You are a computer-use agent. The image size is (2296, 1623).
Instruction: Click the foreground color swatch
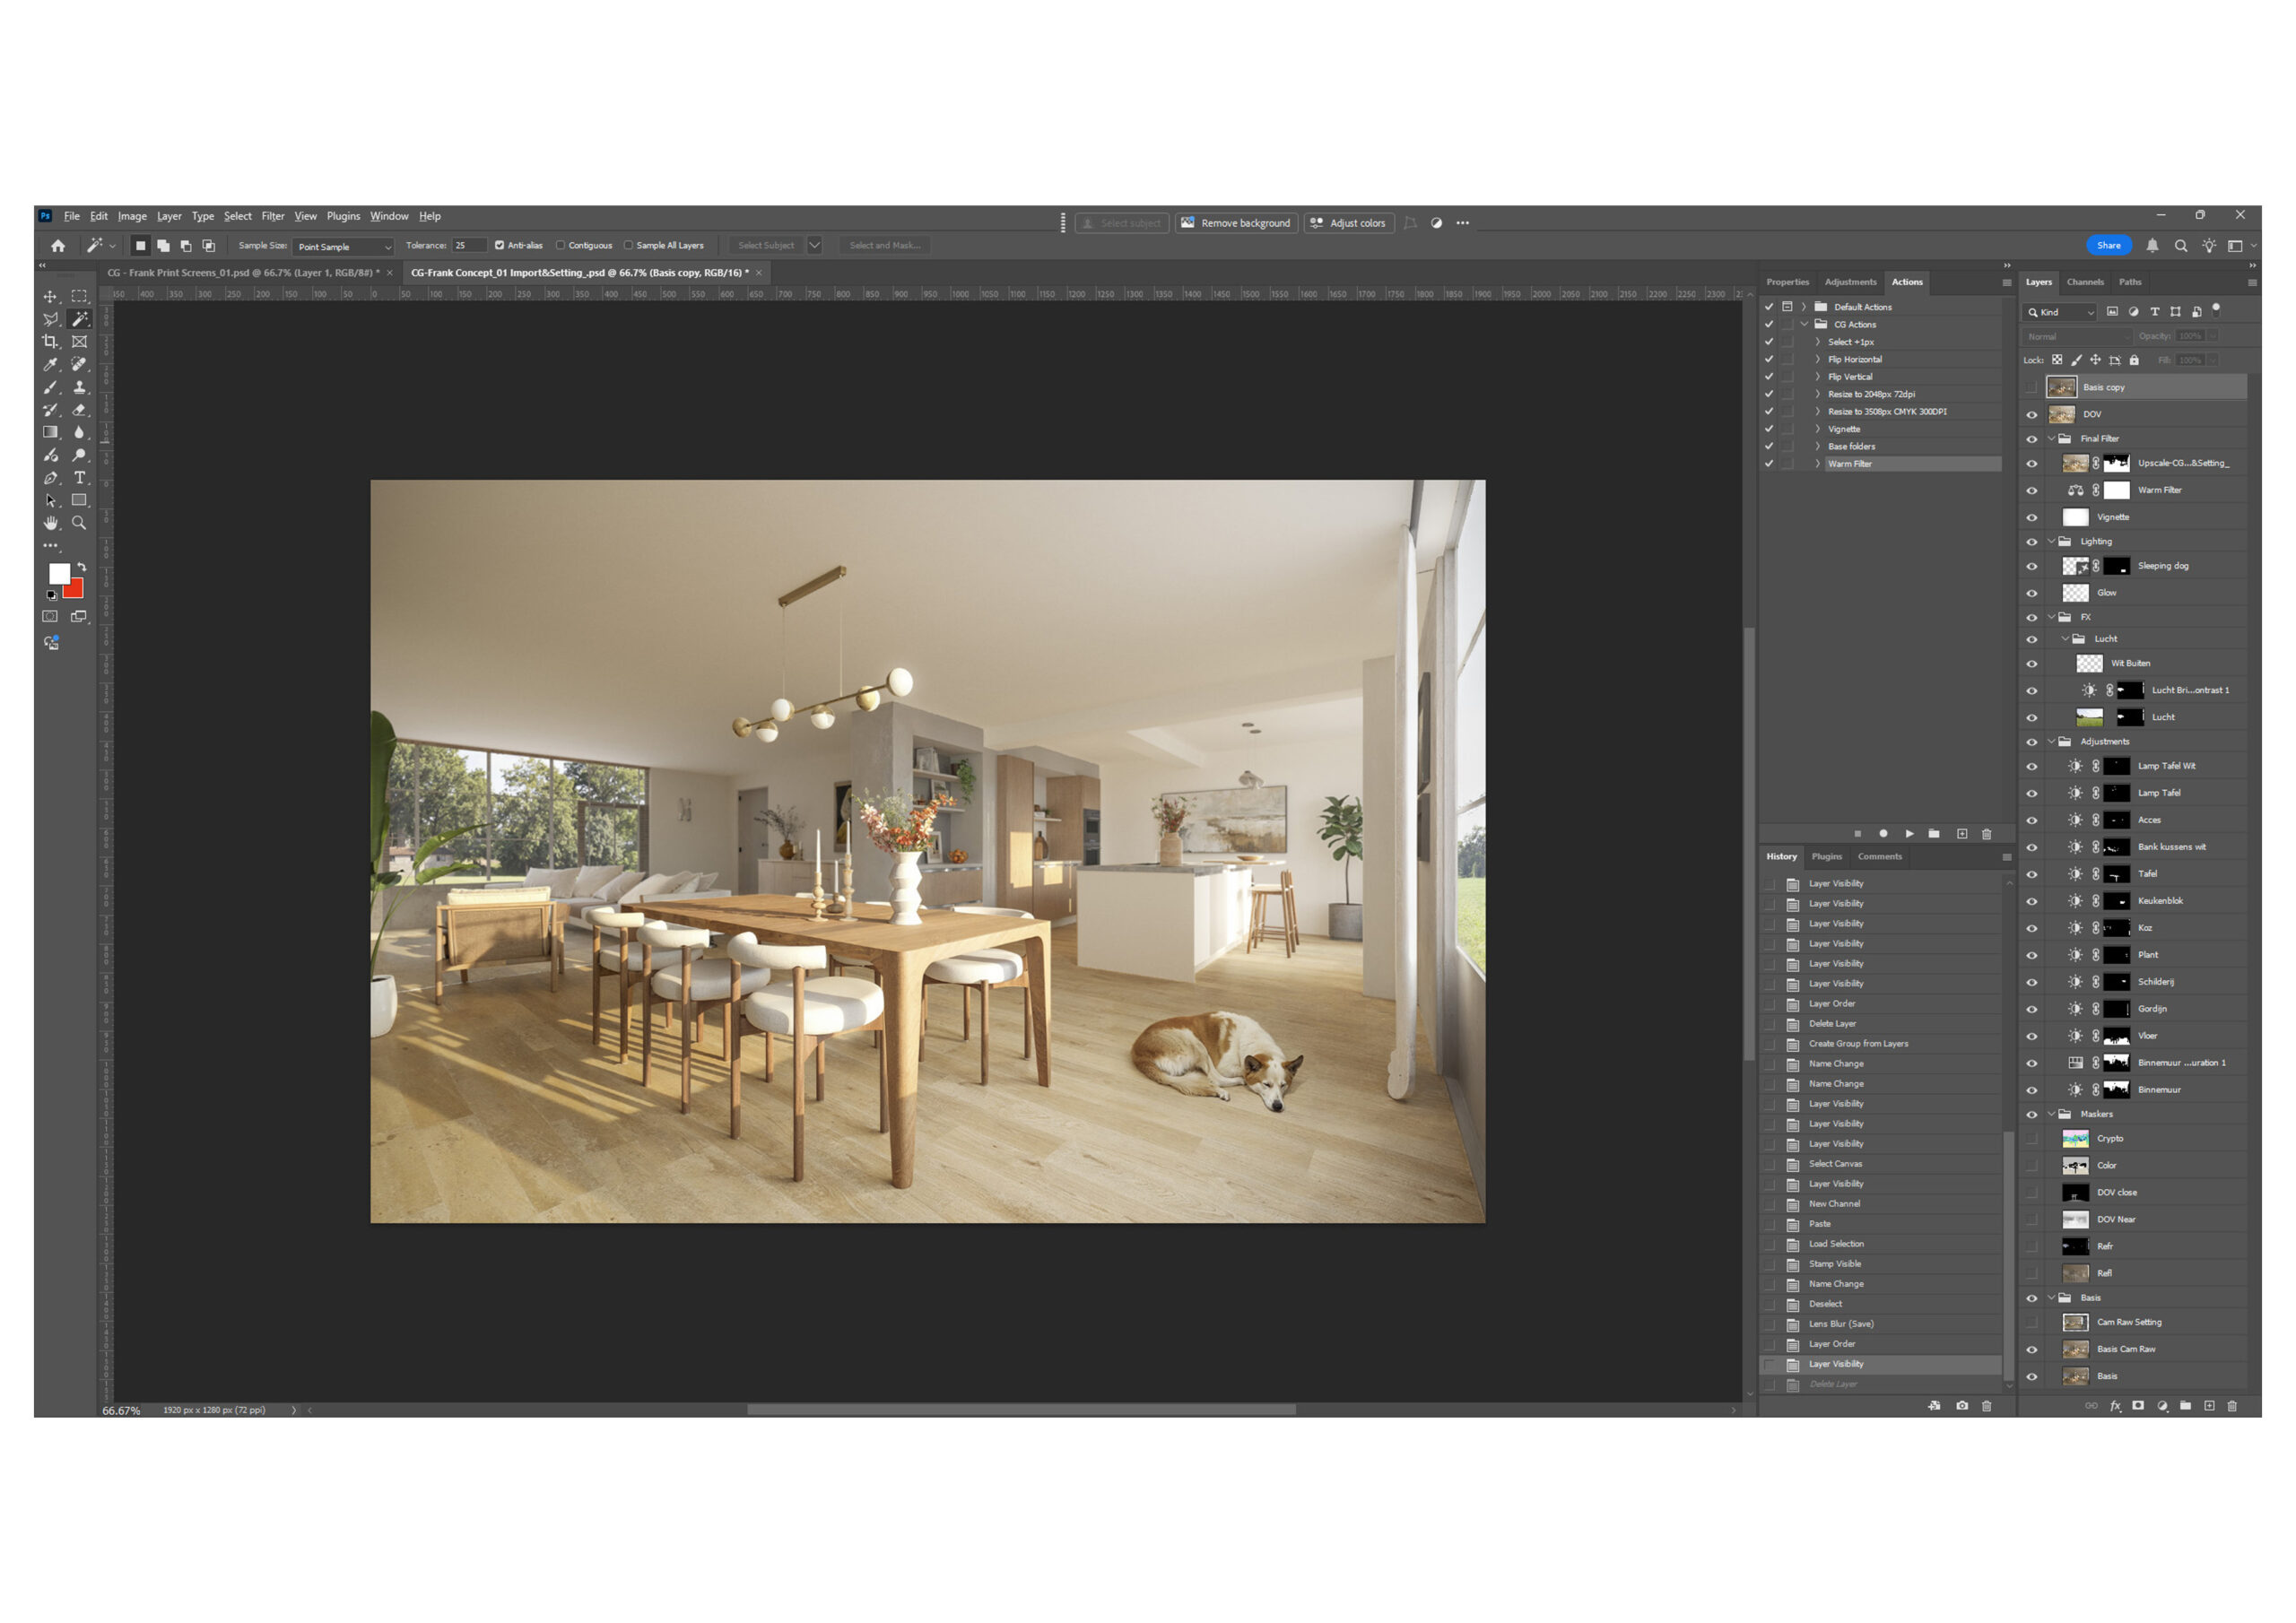[59, 574]
